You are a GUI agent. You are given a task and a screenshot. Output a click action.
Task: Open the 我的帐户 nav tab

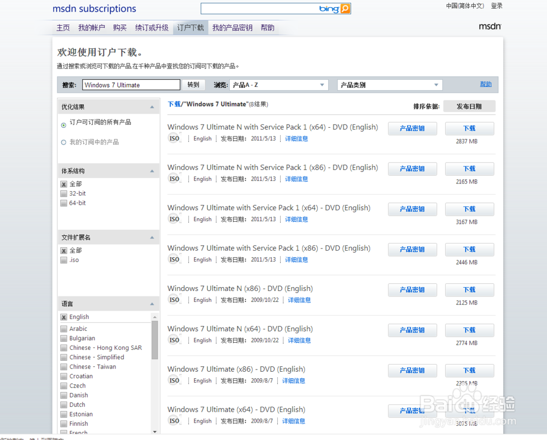91,27
